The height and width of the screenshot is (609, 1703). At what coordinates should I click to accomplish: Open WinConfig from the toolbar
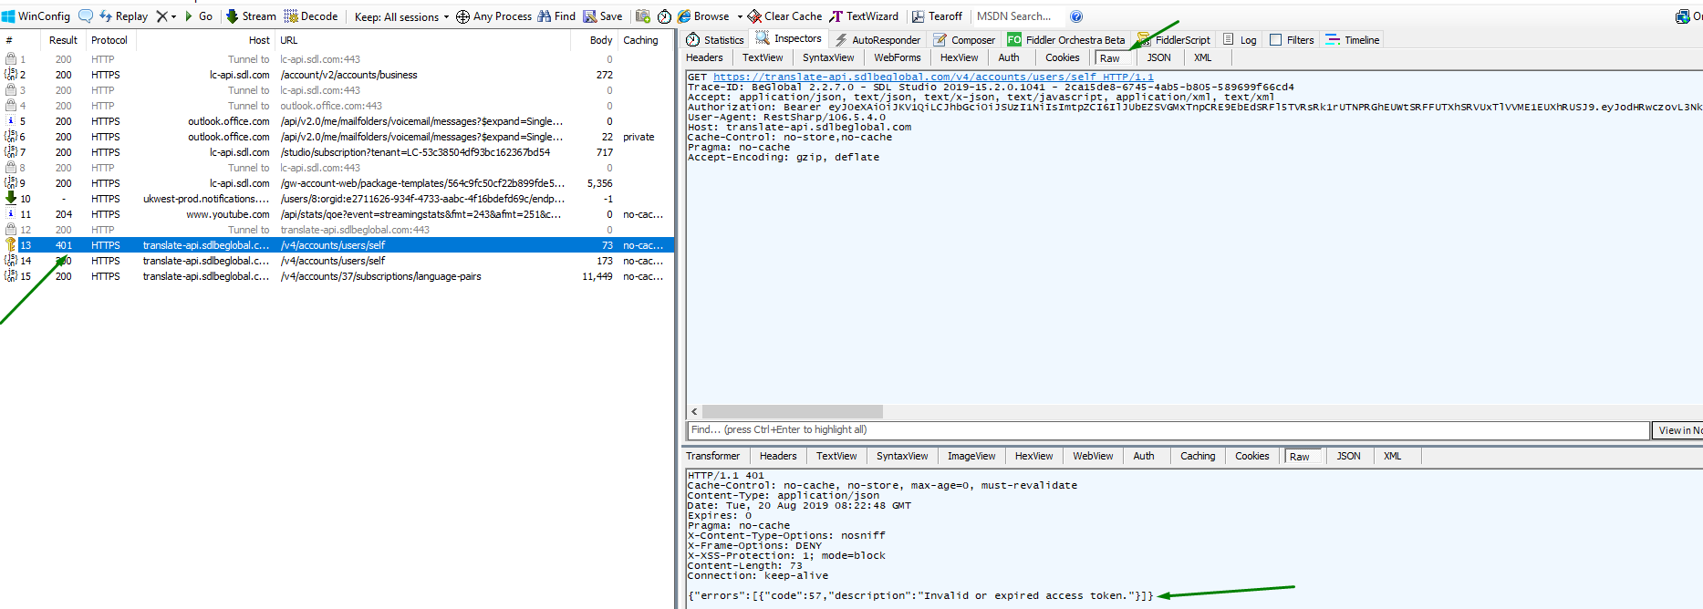[x=36, y=16]
